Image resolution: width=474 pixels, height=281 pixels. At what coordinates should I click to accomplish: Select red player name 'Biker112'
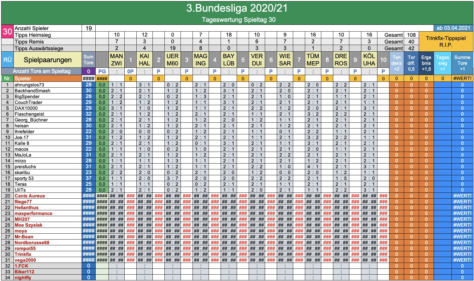[x=24, y=272]
